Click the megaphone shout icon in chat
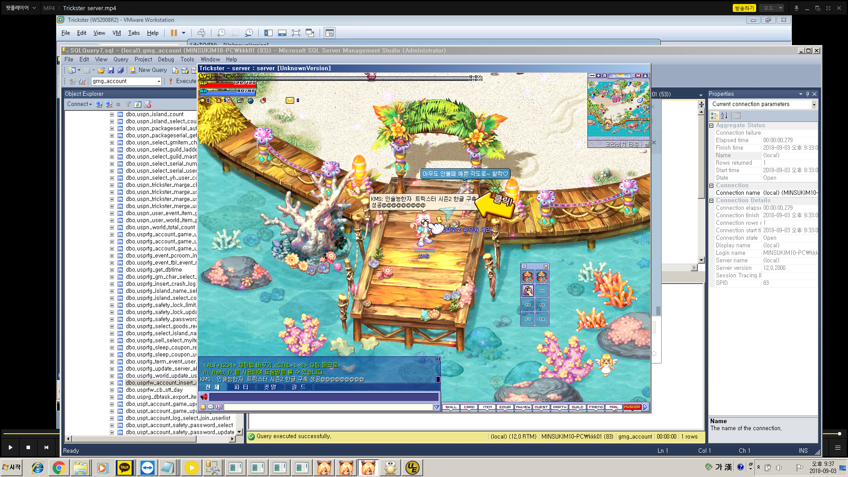The image size is (848, 477). 204,397
